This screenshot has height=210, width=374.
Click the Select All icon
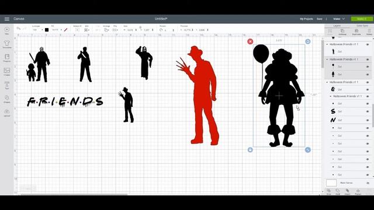[77, 30]
